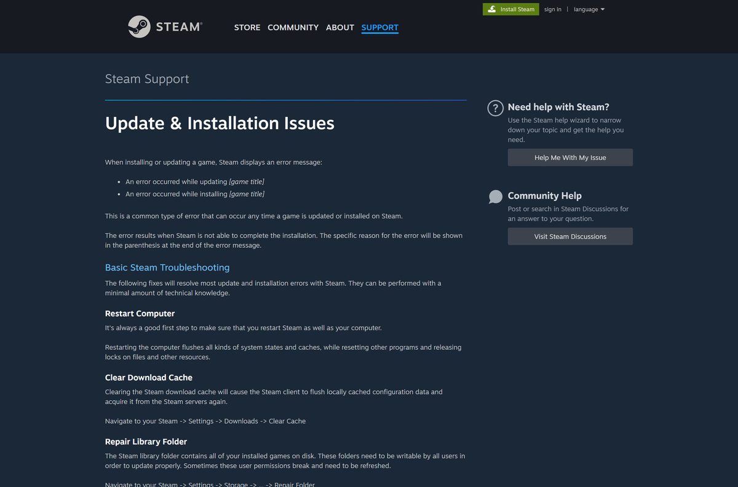The height and width of the screenshot is (487, 738).
Task: Click the Steam logo in the header
Action: click(x=165, y=27)
